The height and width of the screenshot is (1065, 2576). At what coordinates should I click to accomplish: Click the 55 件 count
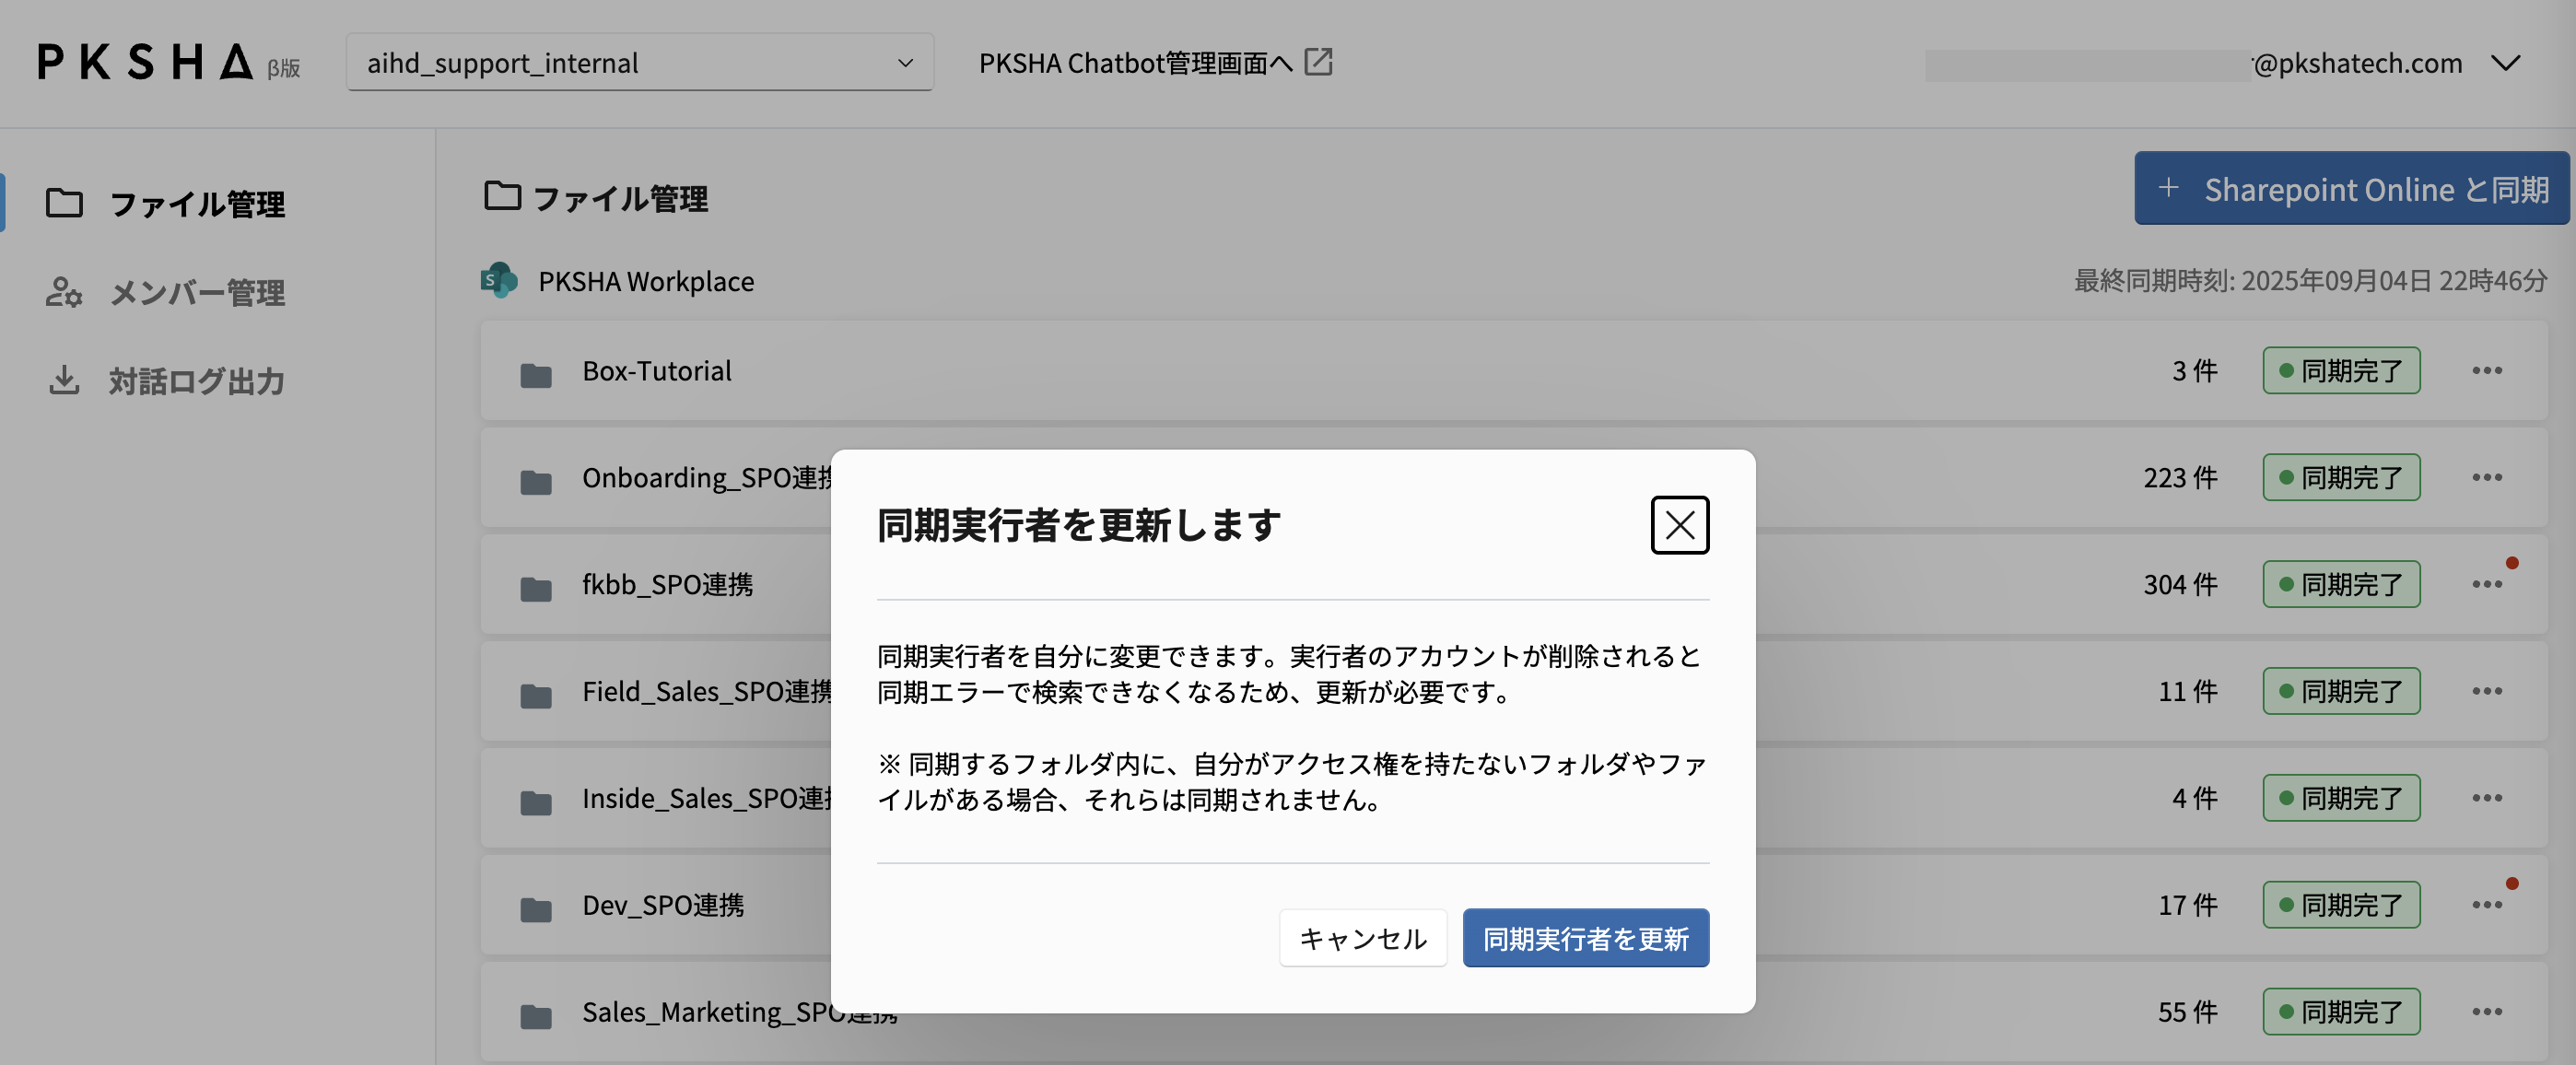2187,1013
